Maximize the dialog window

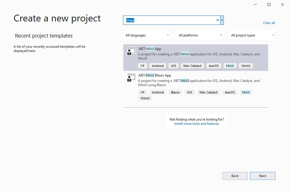click(x=269, y=4)
